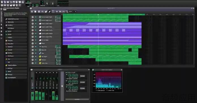Screen dimensions: 197x103
Task: Open an existing project with the folder icon
Action: pos(8,2)
